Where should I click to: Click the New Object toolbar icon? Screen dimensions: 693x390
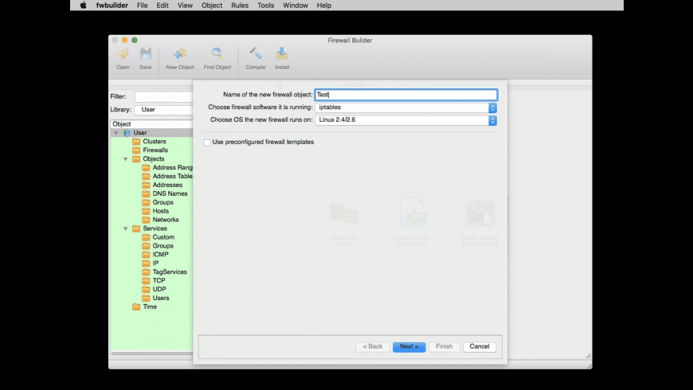[180, 54]
